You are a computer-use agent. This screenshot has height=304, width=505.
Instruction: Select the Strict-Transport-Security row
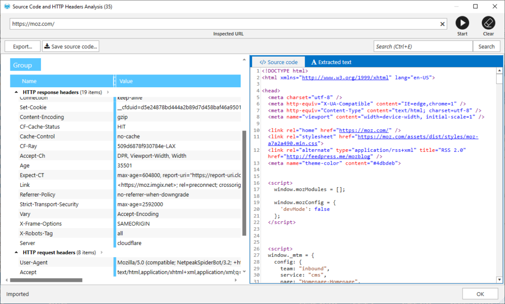pos(130,204)
